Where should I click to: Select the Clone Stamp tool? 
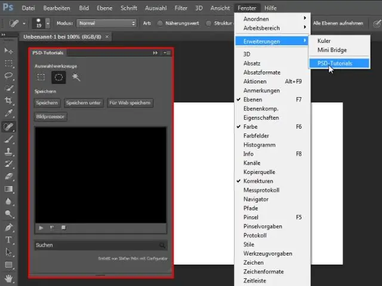coord(9,152)
